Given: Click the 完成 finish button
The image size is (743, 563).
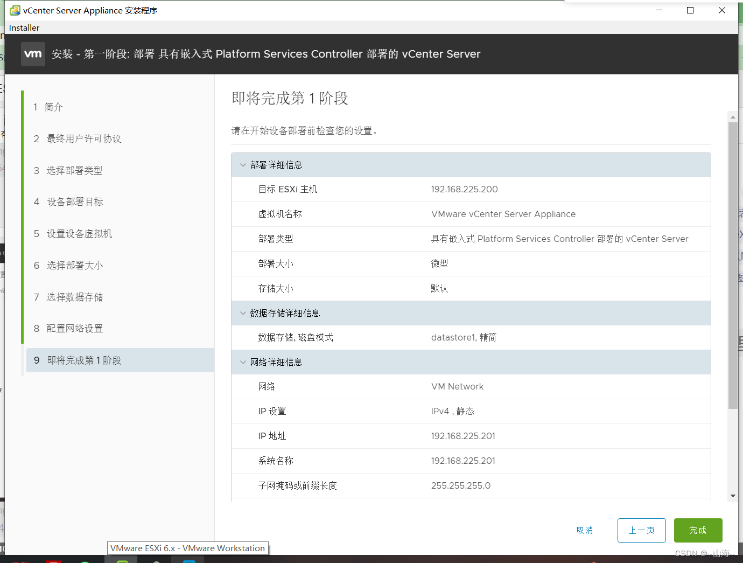Looking at the screenshot, I should click(698, 530).
